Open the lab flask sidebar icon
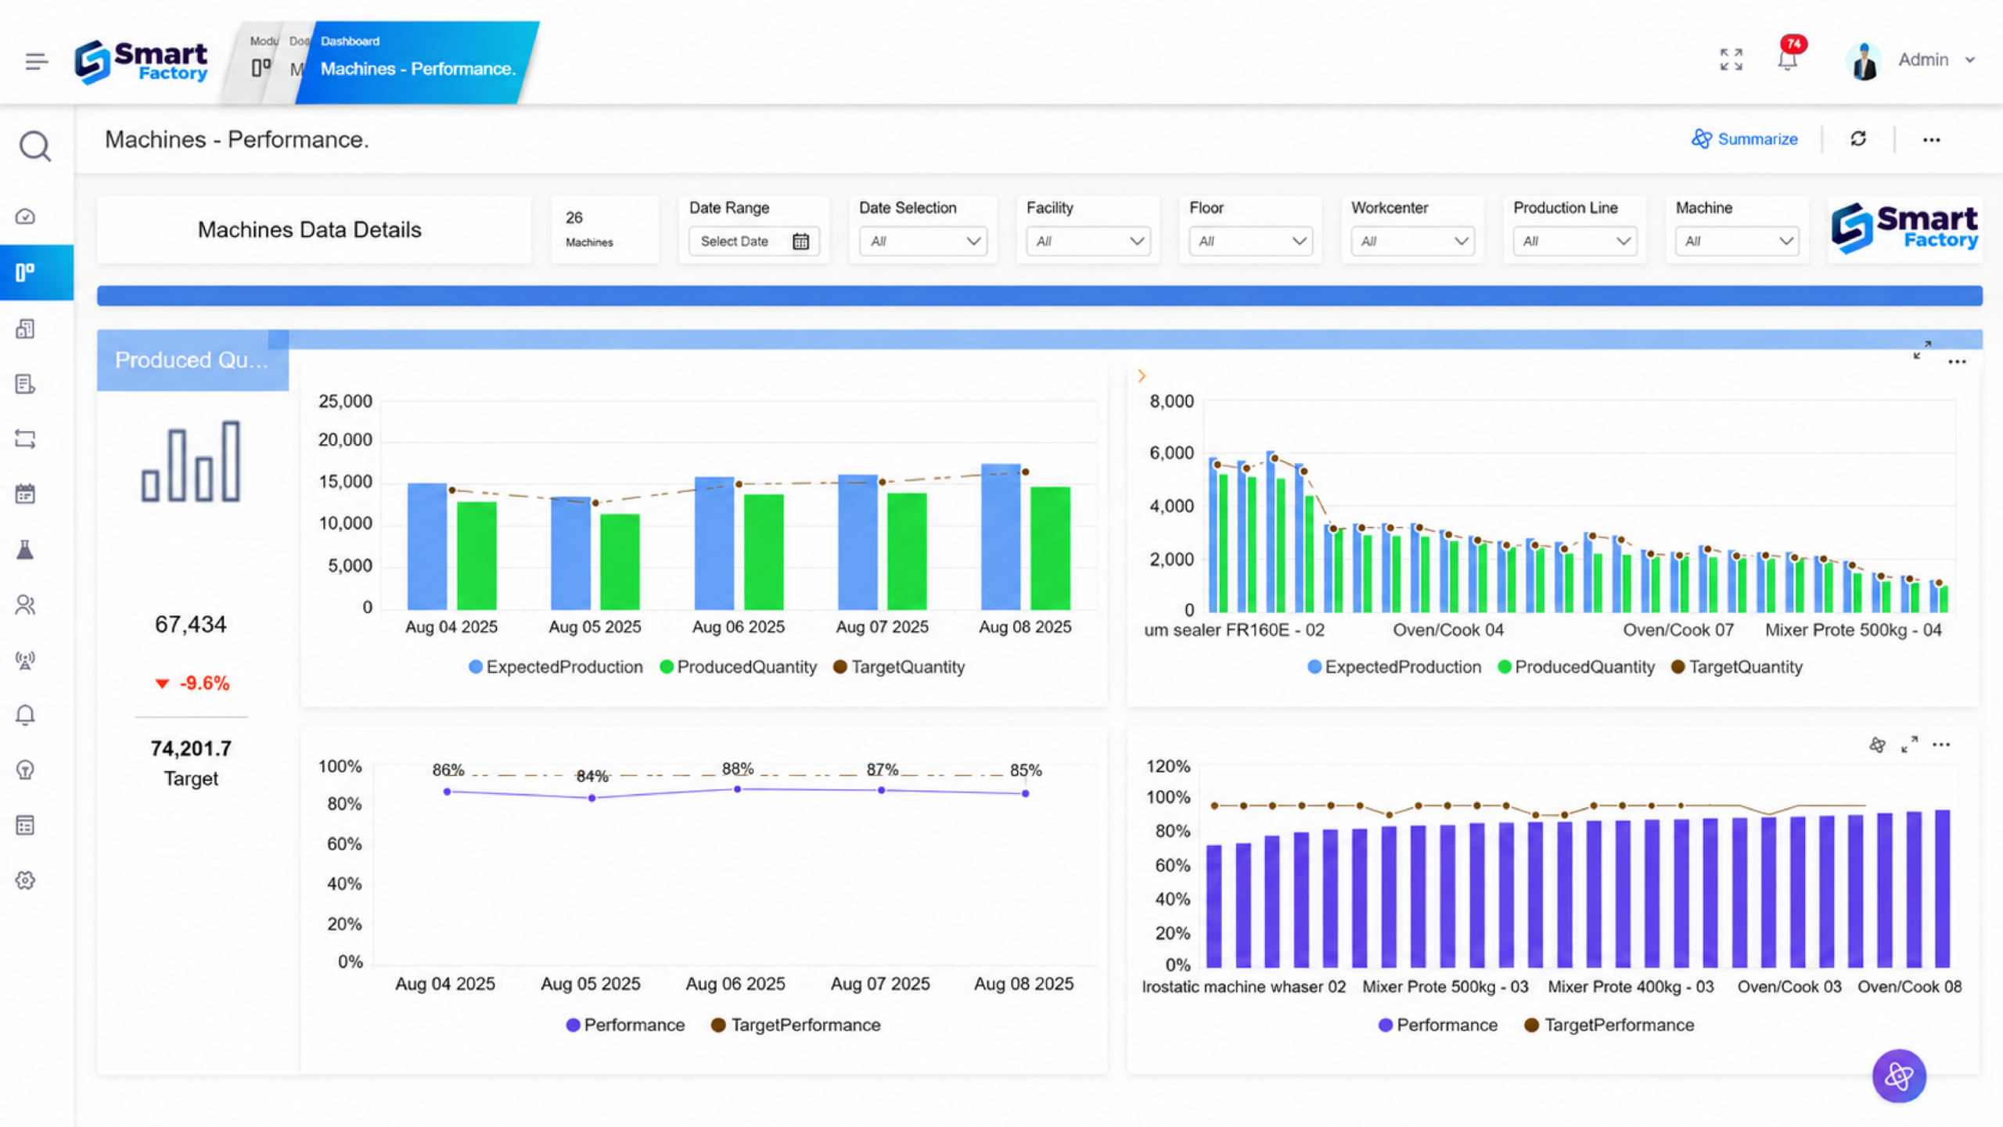The height and width of the screenshot is (1127, 2003). (x=26, y=550)
